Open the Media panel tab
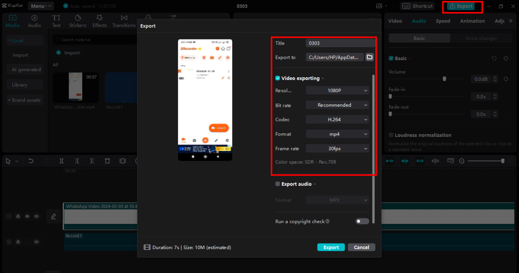 tap(12, 21)
